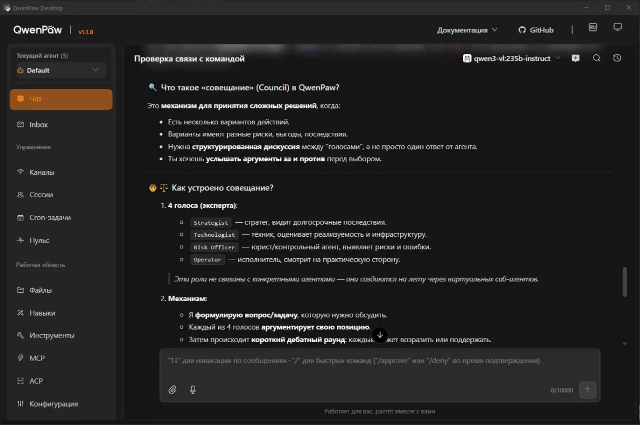Screen dimensions: 640x425
Task: Click the Механизм: list heading
Action: tap(187, 298)
